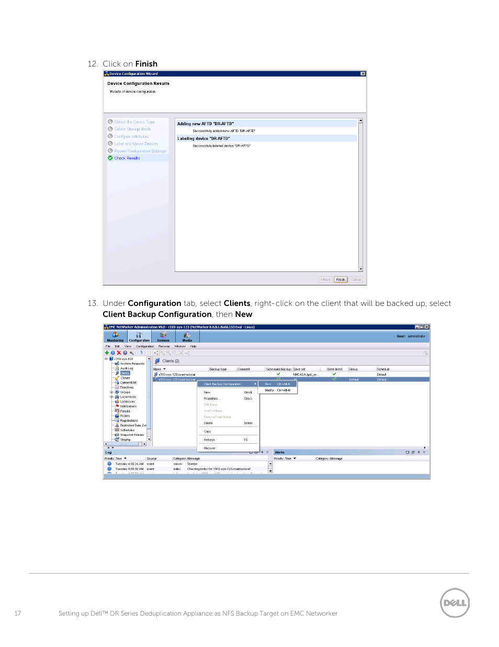Switch to the Media tab
This screenshot has width=499, height=647.
[x=187, y=336]
